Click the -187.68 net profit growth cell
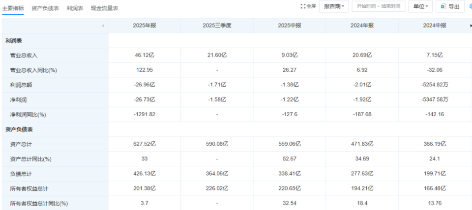The width and height of the screenshot is (472, 210). [x=362, y=115]
